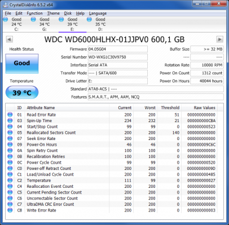Click status icon for Read Error Rate

point(10,115)
